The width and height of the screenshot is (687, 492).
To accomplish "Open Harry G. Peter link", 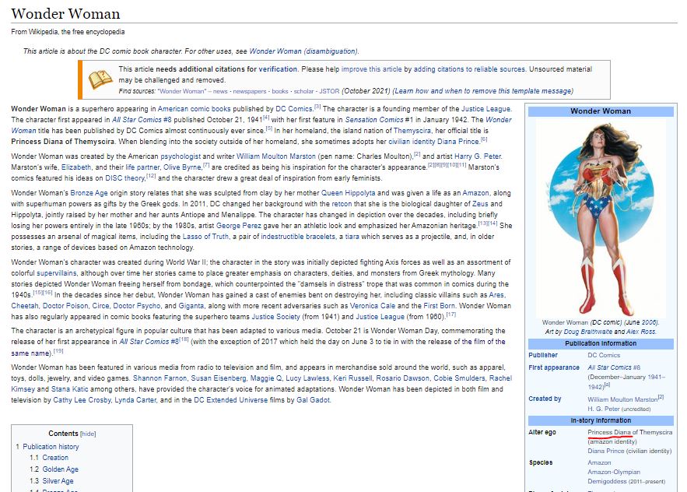I will pos(478,156).
